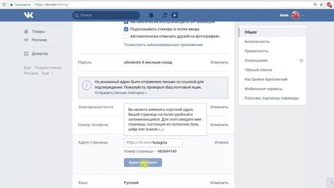The height and width of the screenshot is (188, 334).
Task: Click Изменить in the Пароль row
Action: coord(219,62)
